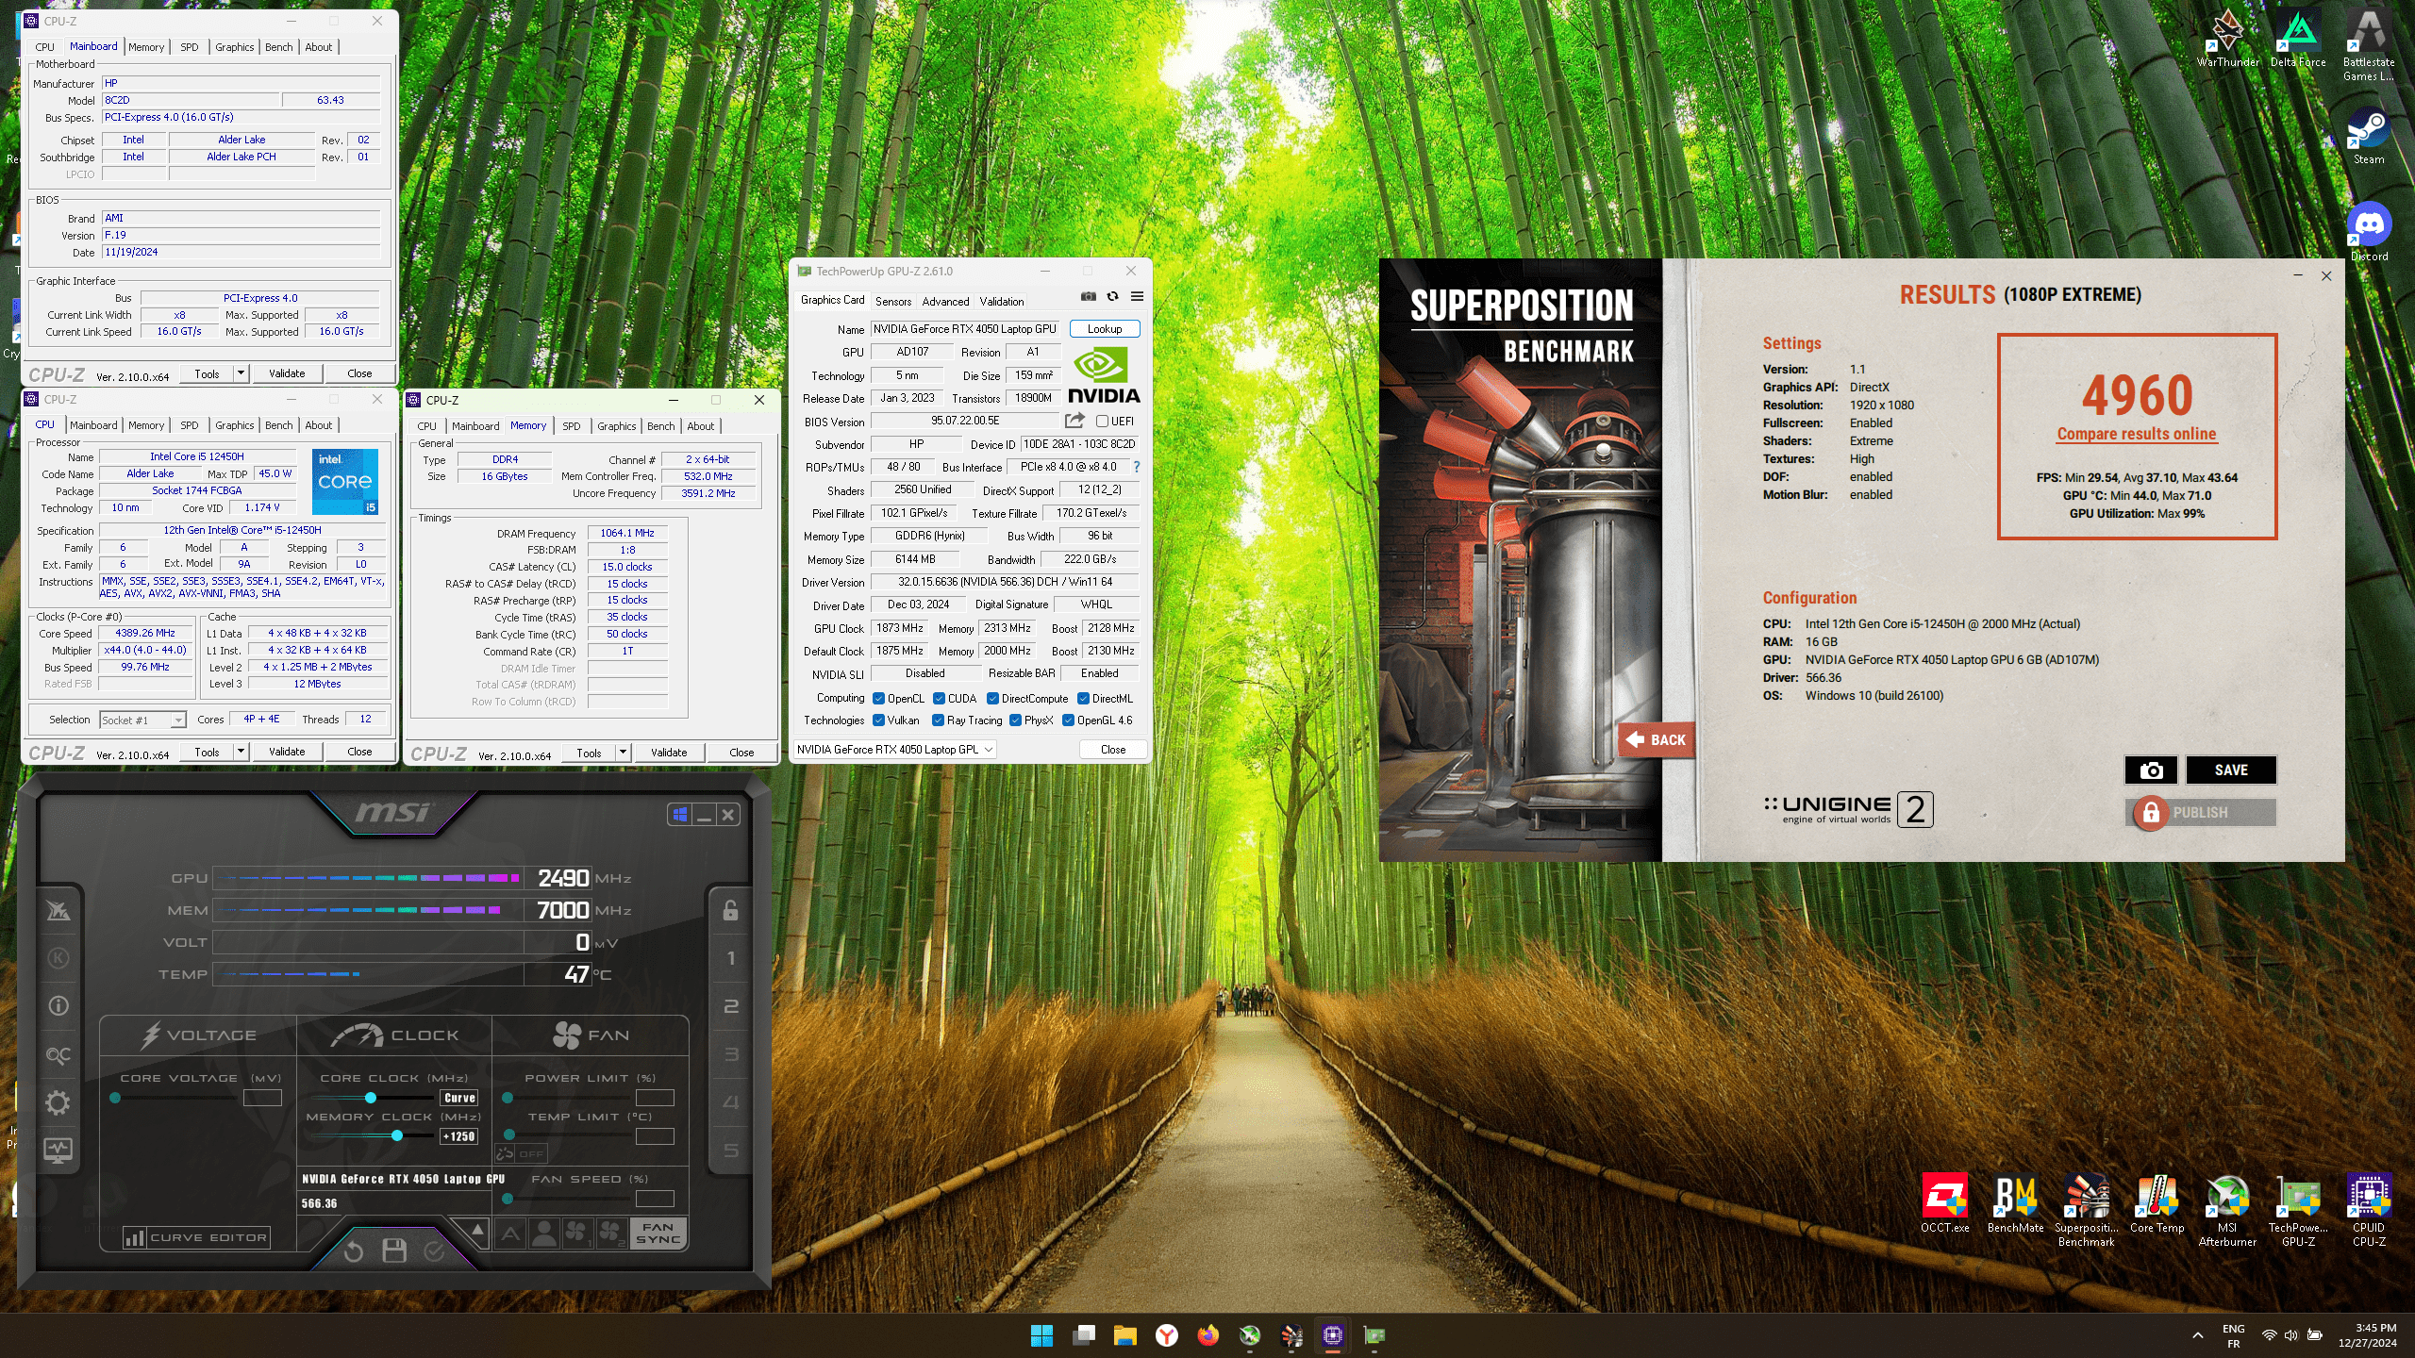
Task: Open Afterburner hardware monitor icon
Action: [58, 1151]
